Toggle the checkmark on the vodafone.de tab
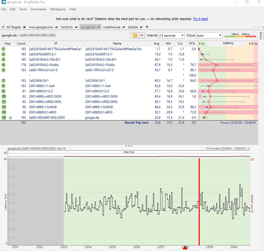The width and height of the screenshot is (264, 251). [x=123, y=27]
